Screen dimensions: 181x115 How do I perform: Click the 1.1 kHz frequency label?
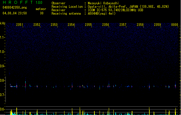2,37
